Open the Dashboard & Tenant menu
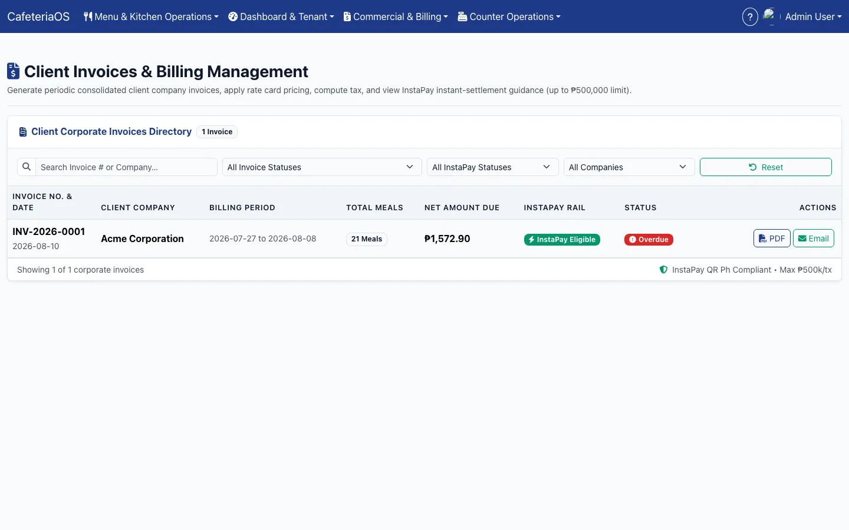 click(x=281, y=16)
